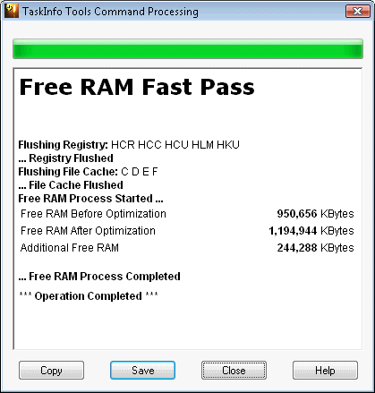
Task: Open Help for command processing
Action: (325, 371)
